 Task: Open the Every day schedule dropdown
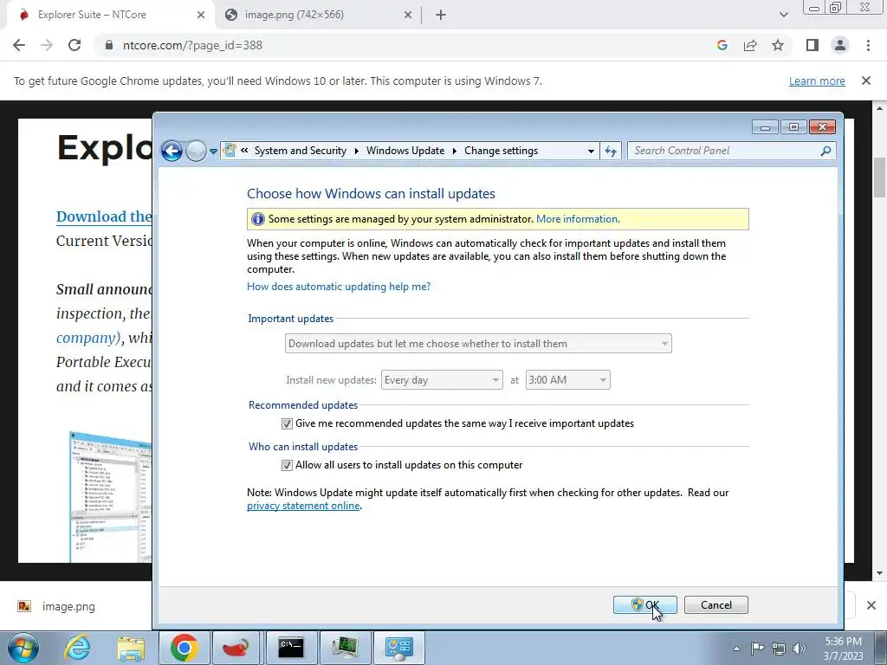(441, 380)
